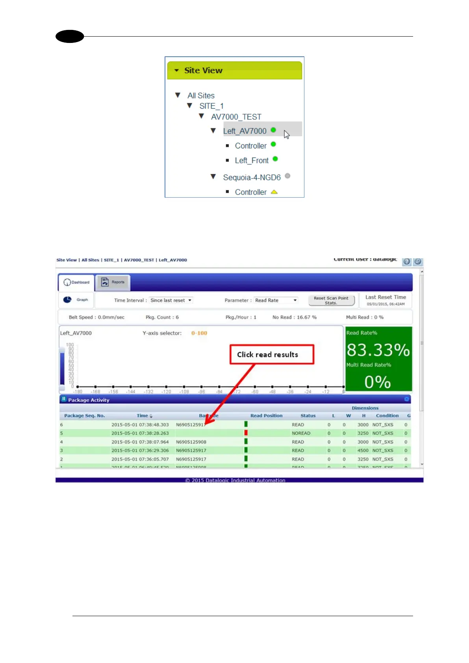Click Left_AV7000 breadcrumb link
Screen dimensions: 469x663
click(173, 260)
